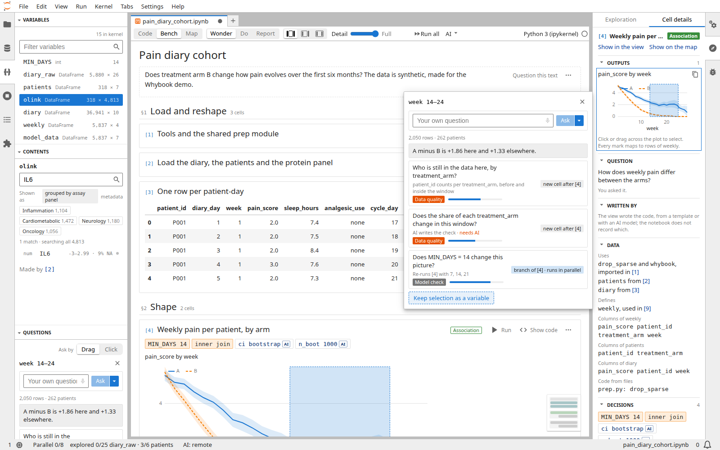Switch to the Exploration tab
The width and height of the screenshot is (720, 450).
tap(621, 19)
